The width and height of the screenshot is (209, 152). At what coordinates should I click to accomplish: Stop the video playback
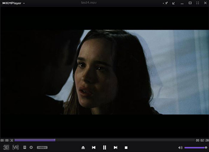pos(126,148)
